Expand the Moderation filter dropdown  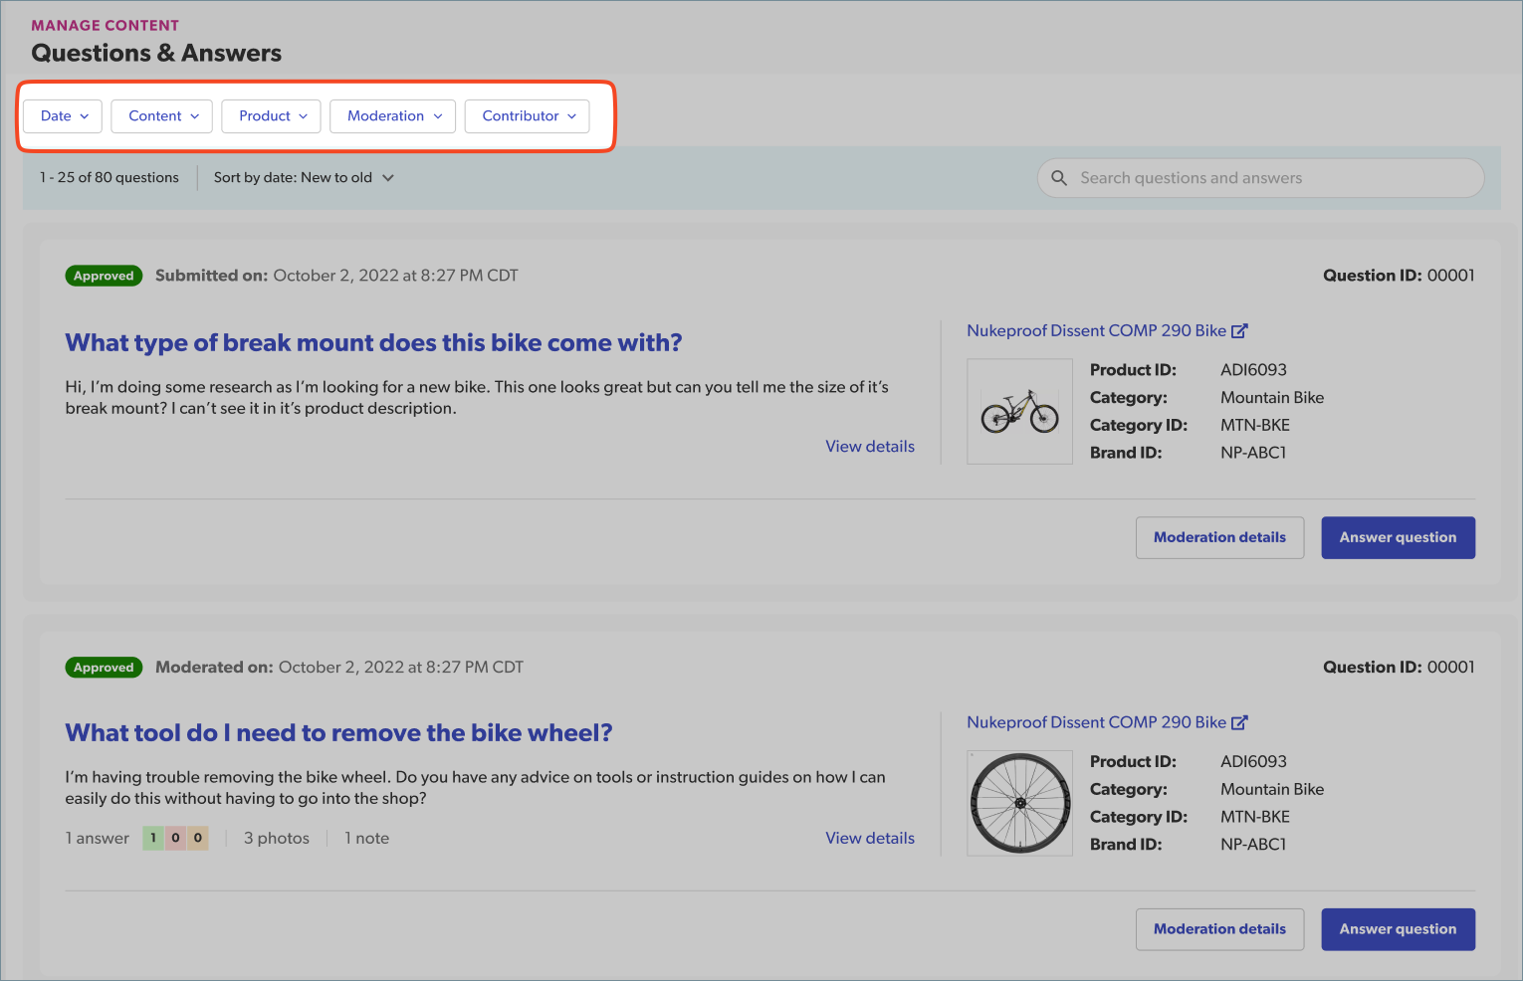[393, 116]
